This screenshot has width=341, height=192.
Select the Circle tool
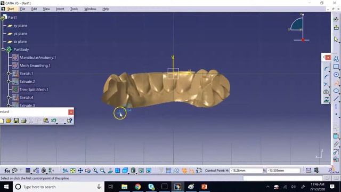pos(336,75)
